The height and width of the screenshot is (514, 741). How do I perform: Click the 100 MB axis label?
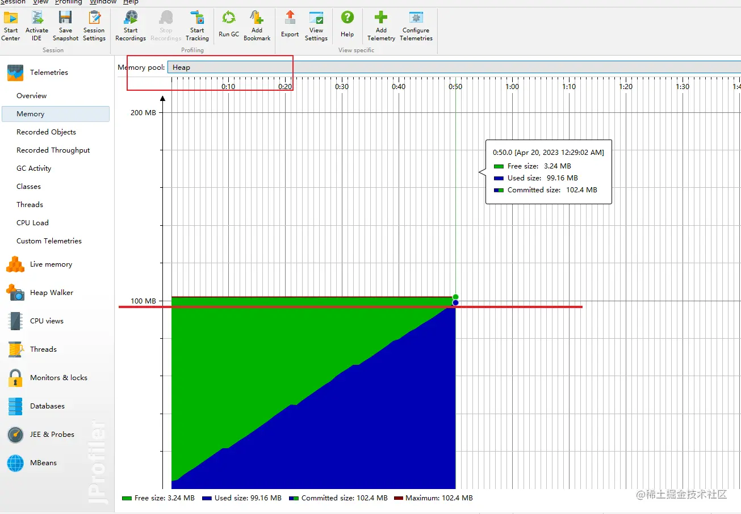click(143, 301)
